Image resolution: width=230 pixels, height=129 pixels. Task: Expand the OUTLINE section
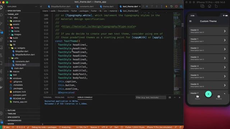coord(11,110)
